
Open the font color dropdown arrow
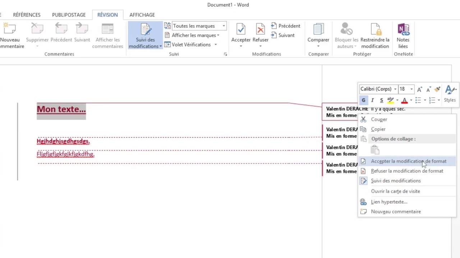click(x=411, y=100)
